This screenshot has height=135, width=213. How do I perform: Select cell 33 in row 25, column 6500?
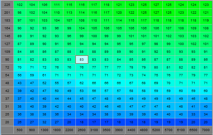193,114
